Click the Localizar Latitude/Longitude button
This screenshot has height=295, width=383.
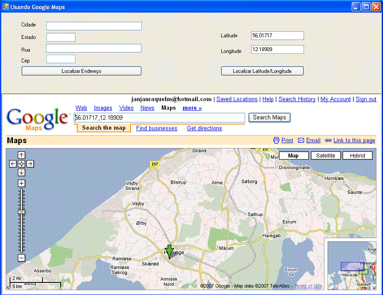(x=262, y=71)
